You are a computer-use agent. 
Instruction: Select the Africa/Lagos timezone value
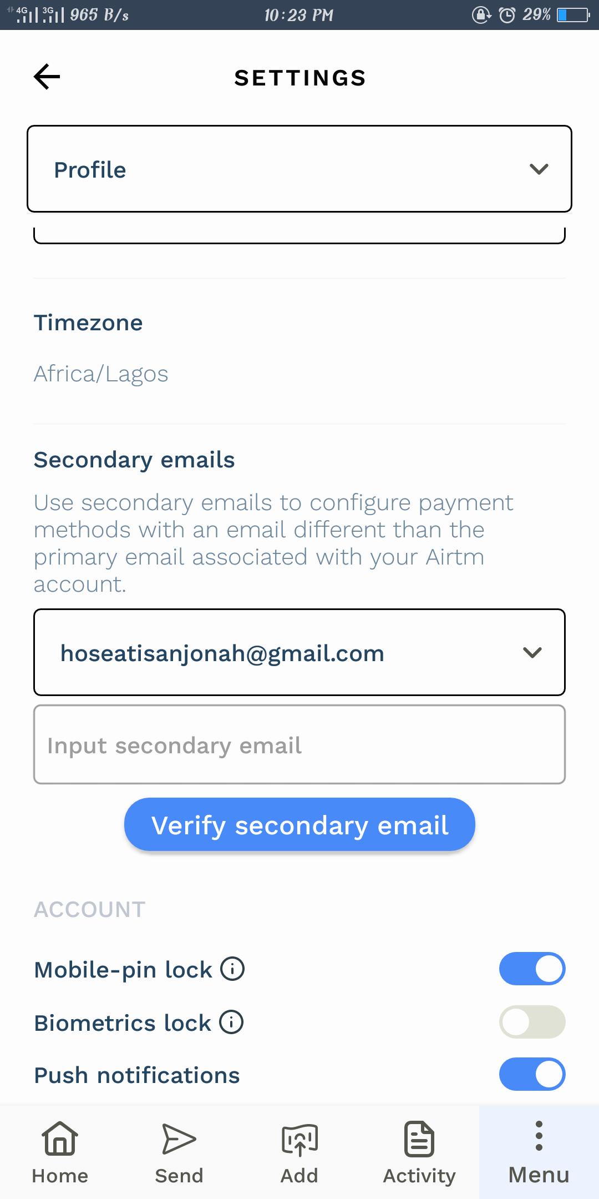(x=101, y=374)
